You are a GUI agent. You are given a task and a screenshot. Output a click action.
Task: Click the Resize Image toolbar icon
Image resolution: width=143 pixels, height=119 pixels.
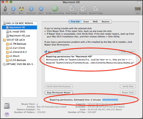point(96,9)
